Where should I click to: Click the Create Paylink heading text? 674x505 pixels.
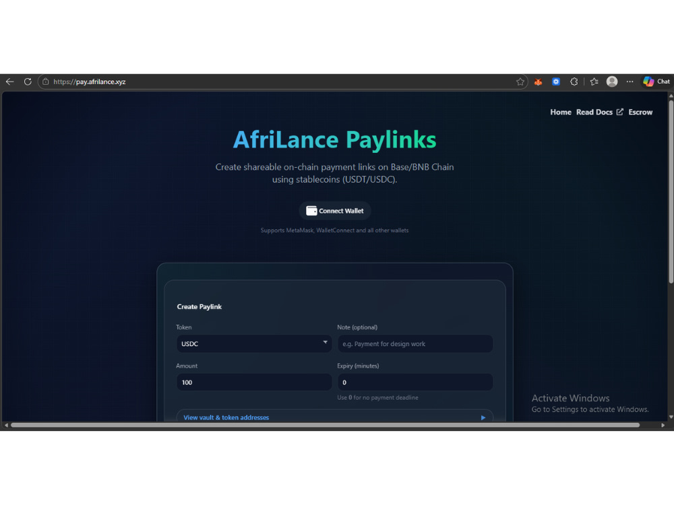199,306
